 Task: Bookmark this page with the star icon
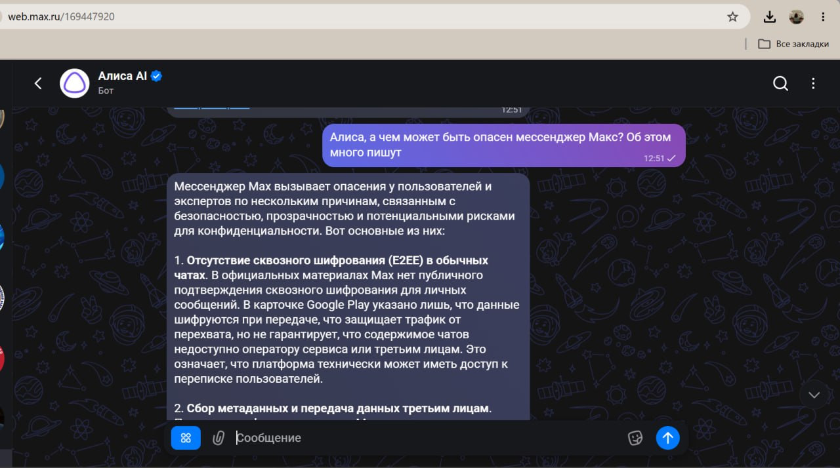(x=733, y=17)
